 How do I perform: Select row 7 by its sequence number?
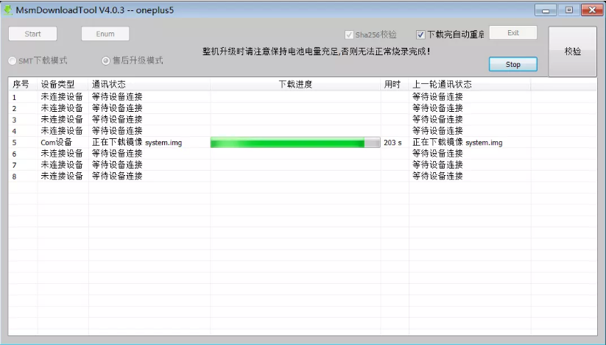(x=14, y=166)
